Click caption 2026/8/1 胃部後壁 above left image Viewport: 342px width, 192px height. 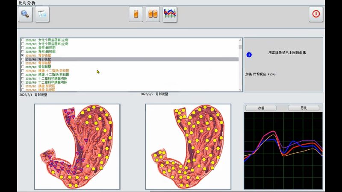(x=33, y=95)
